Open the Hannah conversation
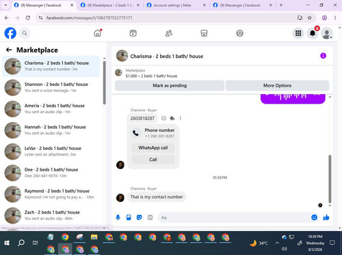Image resolution: width=342 pixels, height=255 pixels. [51, 130]
